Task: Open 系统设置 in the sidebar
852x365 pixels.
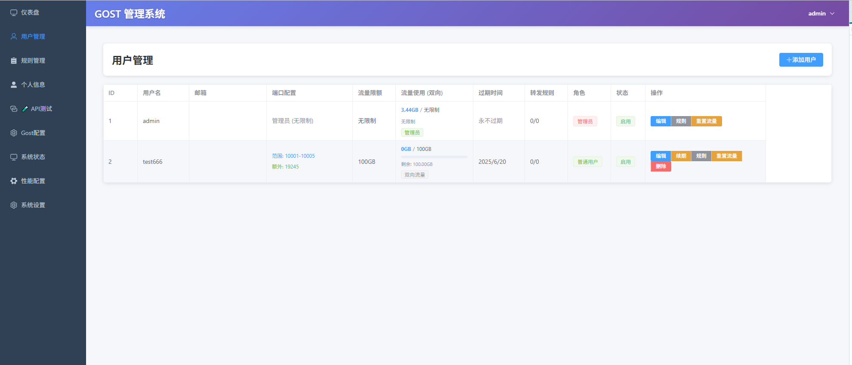Action: 33,205
